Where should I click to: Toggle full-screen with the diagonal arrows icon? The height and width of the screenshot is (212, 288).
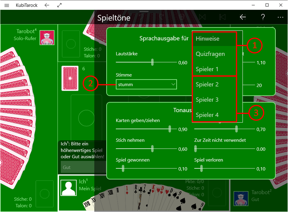pos(59,5)
